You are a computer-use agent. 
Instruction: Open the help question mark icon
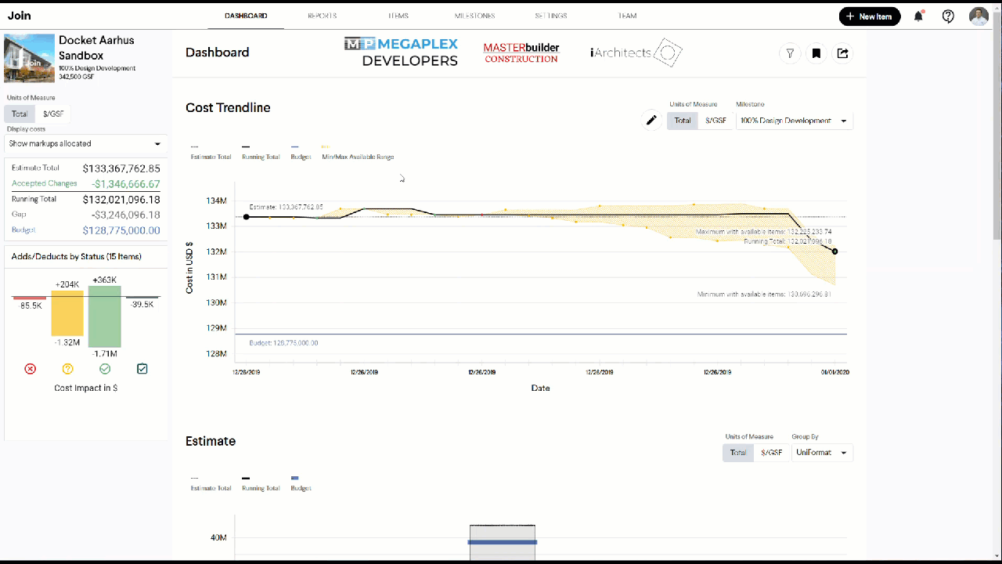pos(948,16)
